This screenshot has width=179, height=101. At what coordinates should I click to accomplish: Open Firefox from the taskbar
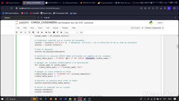51,99
